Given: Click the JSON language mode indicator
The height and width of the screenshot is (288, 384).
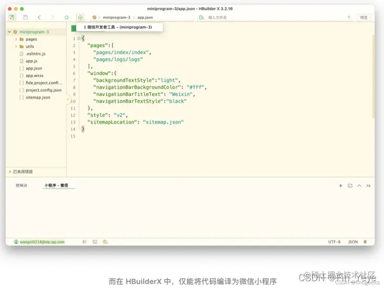Looking at the screenshot, I should click(x=353, y=242).
